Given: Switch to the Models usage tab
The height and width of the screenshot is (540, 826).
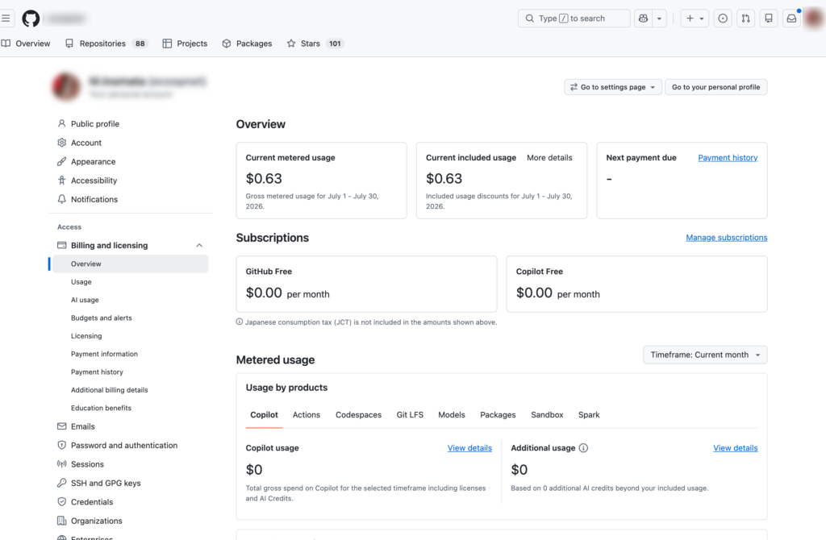Looking at the screenshot, I should pos(452,415).
